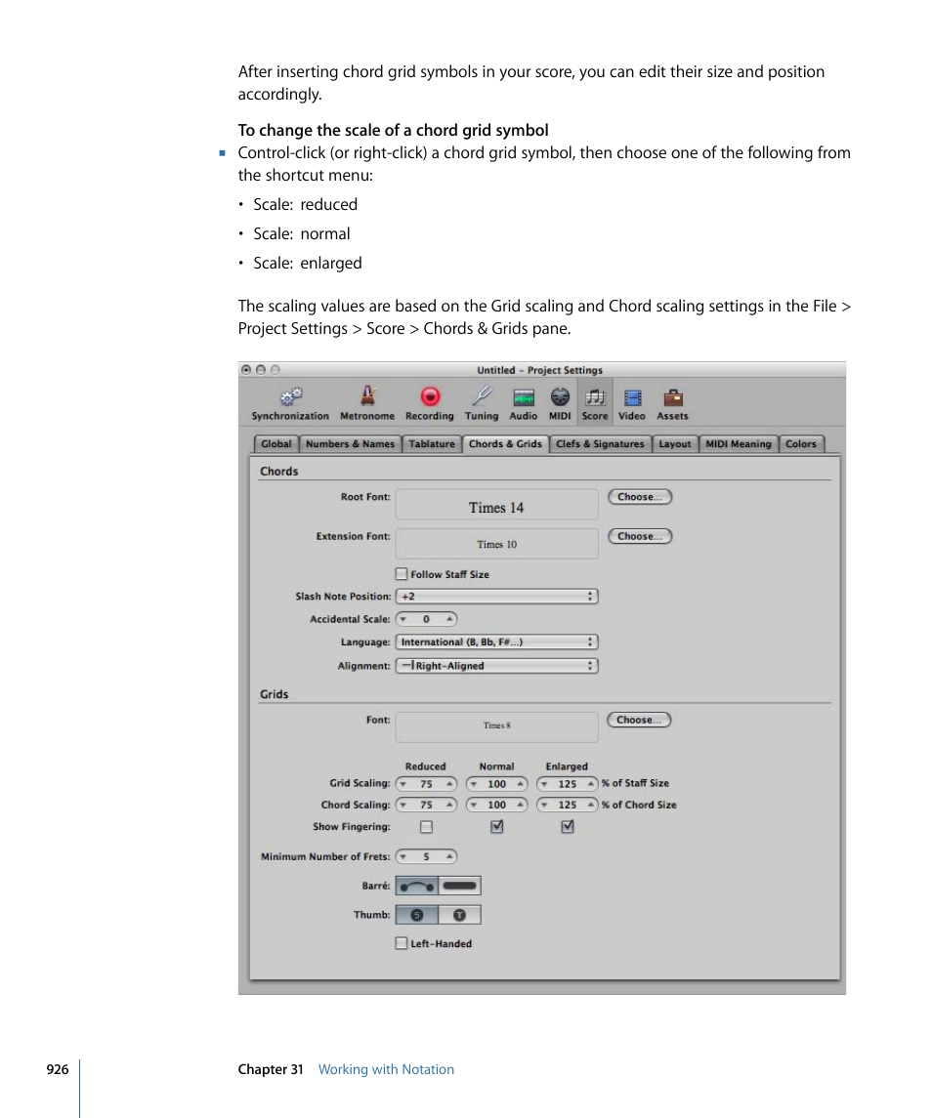Image resolution: width=932 pixels, height=1118 pixels.
Task: Toggle Show Fingering for Normal
Action: 496,826
